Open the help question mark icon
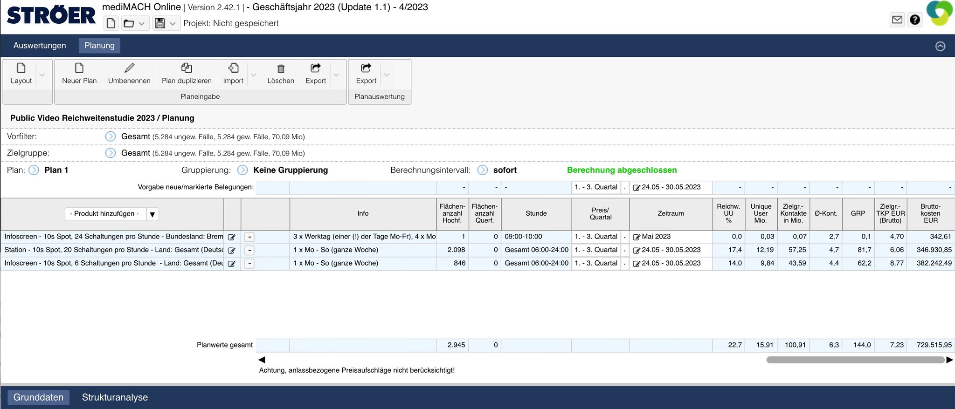955x409 pixels. click(x=915, y=20)
